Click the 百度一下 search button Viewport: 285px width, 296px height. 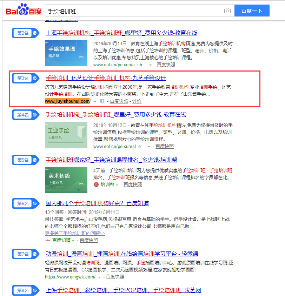coord(252,11)
